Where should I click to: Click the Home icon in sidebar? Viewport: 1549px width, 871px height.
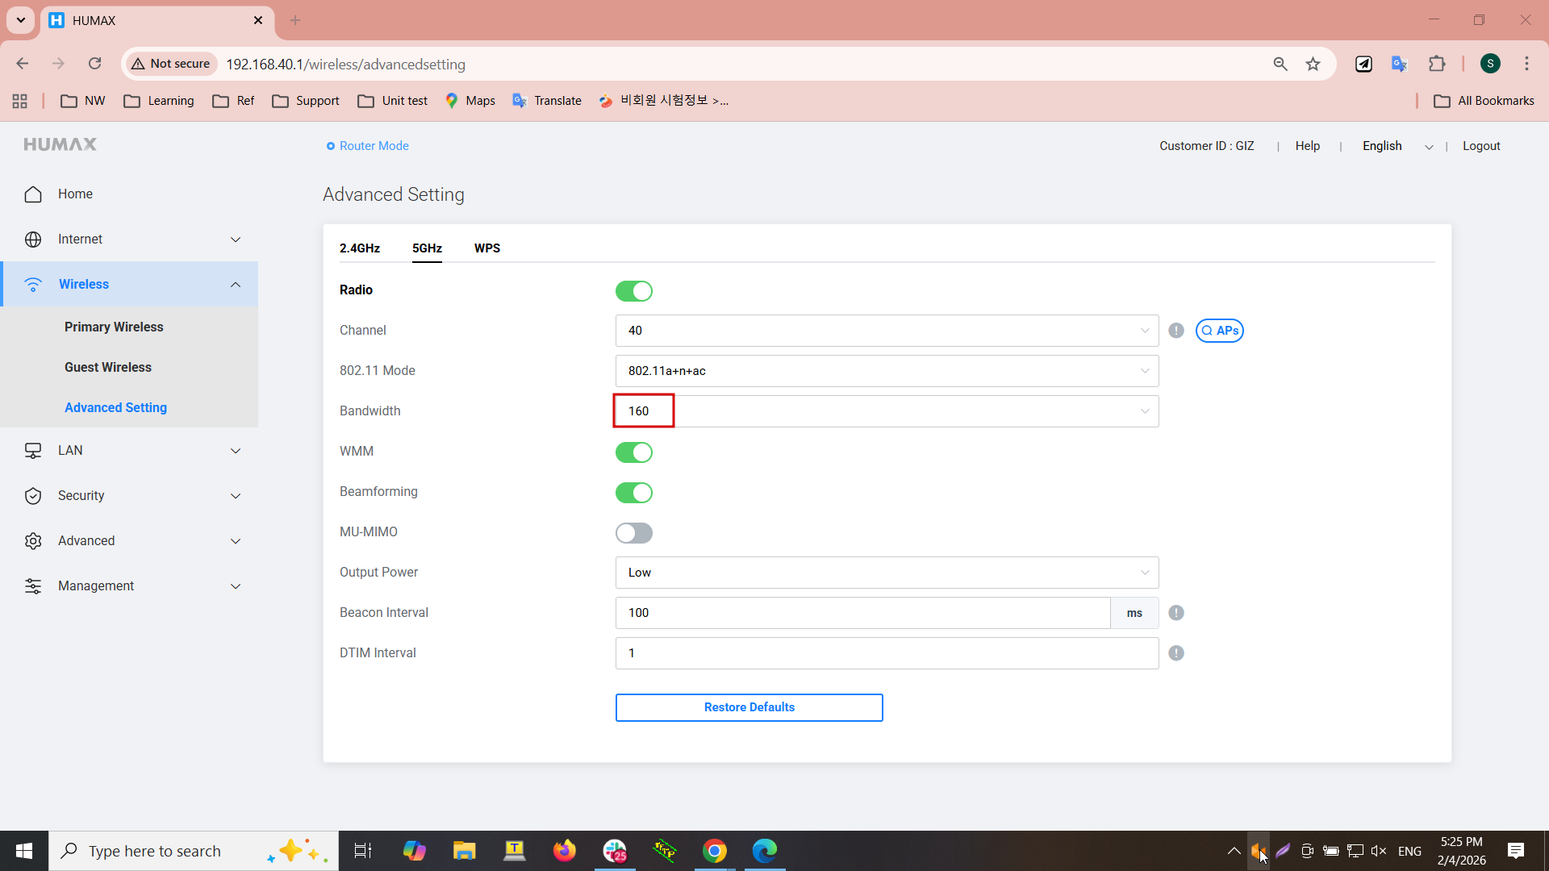coord(33,194)
